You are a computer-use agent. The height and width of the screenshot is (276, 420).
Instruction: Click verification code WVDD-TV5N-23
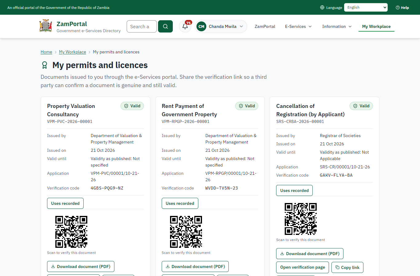point(222,188)
